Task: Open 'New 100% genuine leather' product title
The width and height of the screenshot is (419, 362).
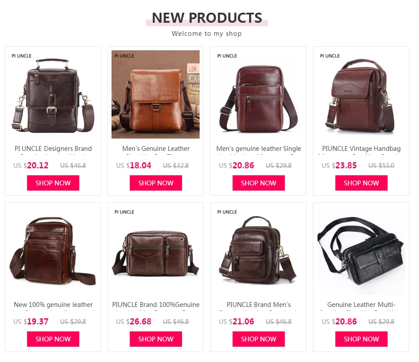Action: coord(53,305)
